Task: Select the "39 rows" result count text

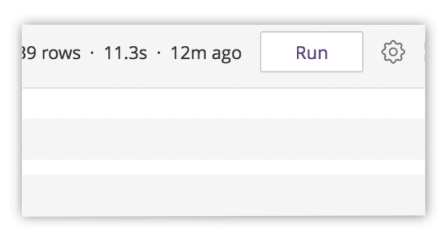Action: (x=51, y=53)
